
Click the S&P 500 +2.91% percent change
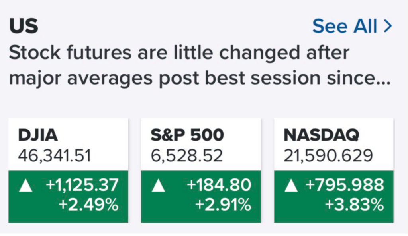(223, 205)
